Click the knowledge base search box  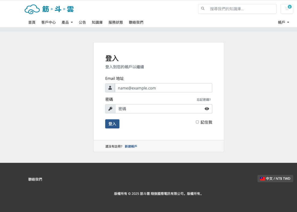pyautogui.click(x=237, y=9)
